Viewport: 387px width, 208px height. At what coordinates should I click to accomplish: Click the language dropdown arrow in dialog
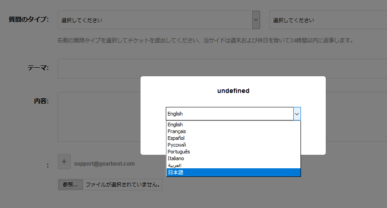(x=297, y=114)
